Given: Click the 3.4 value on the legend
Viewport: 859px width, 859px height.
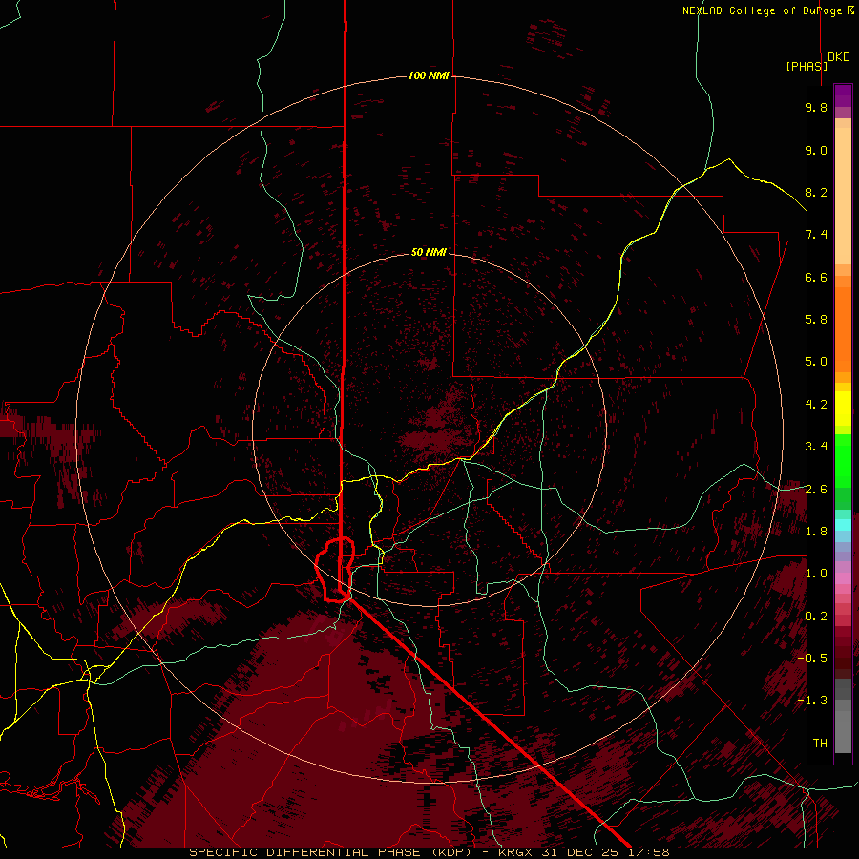Looking at the screenshot, I should tap(816, 447).
